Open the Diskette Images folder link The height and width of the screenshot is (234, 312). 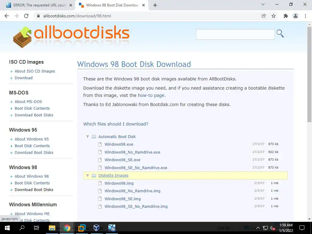pyautogui.click(x=113, y=175)
